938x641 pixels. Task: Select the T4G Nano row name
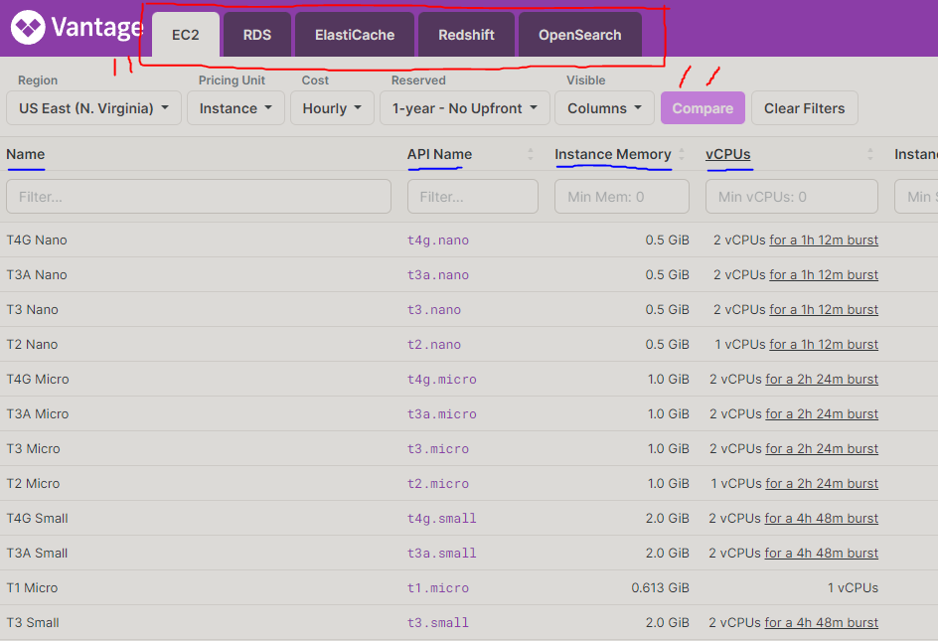(x=37, y=240)
